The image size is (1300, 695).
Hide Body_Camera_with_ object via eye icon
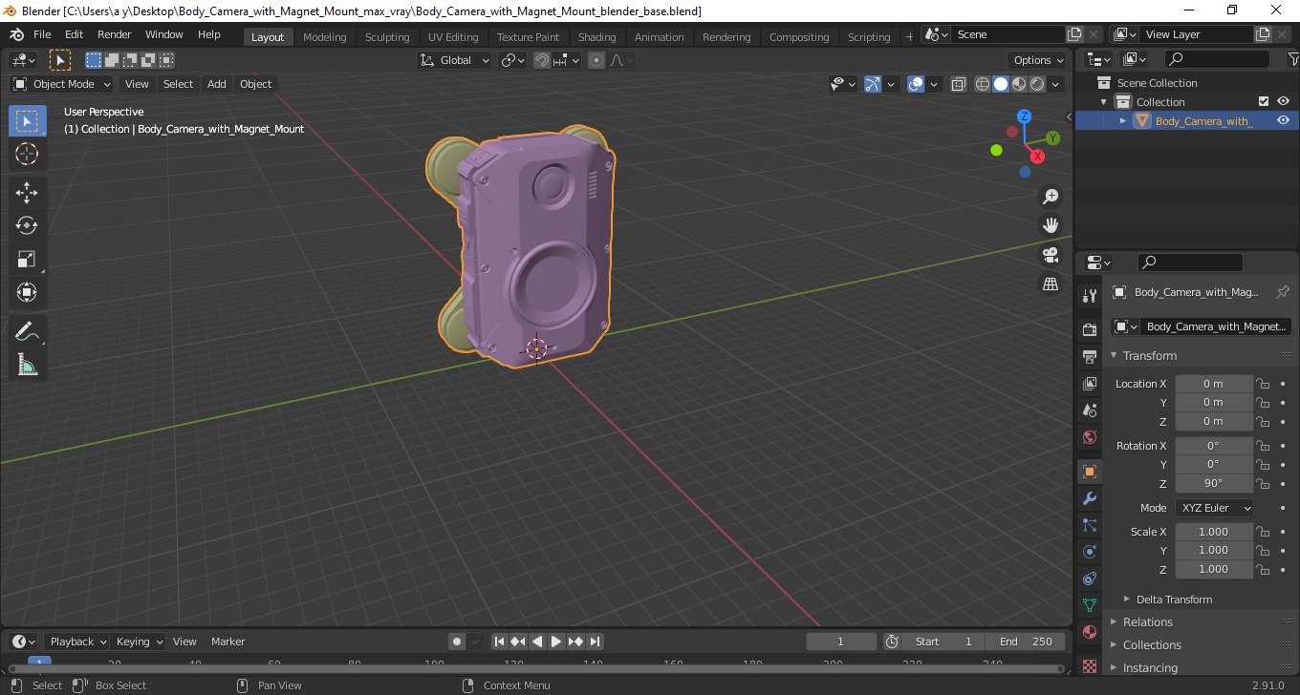tap(1284, 120)
